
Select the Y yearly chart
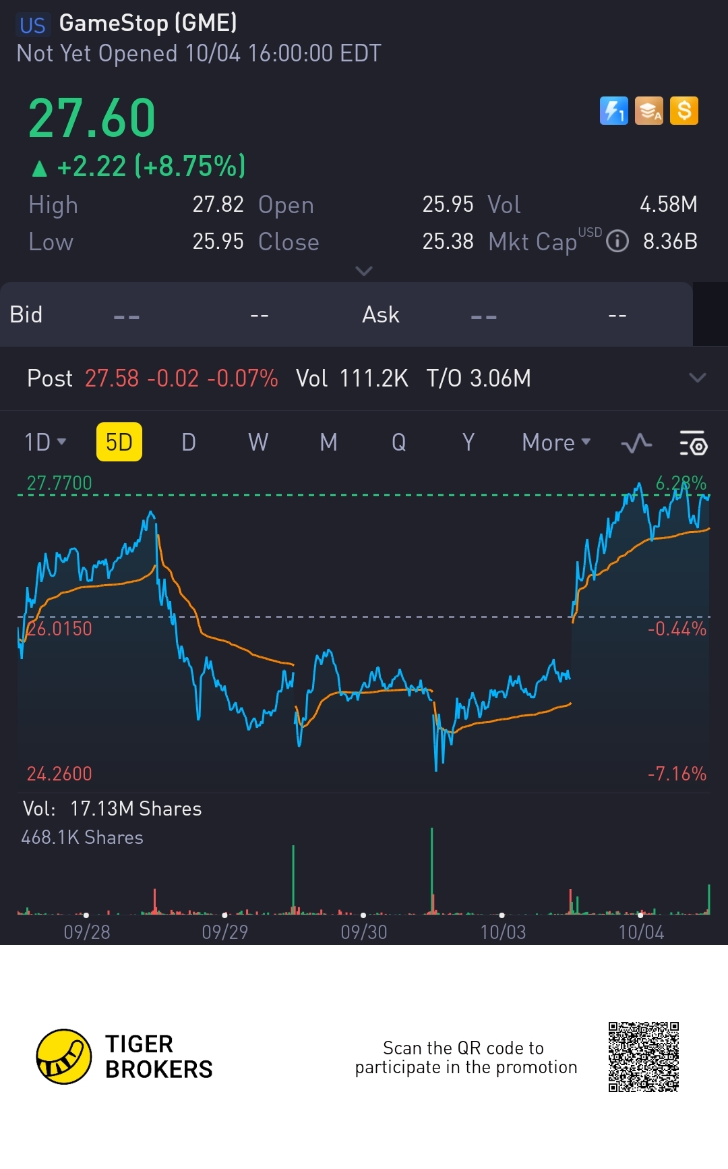(x=468, y=443)
